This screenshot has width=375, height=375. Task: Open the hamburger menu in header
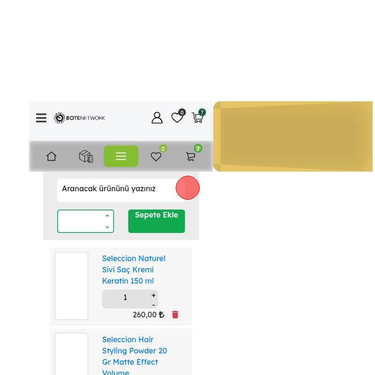41,118
